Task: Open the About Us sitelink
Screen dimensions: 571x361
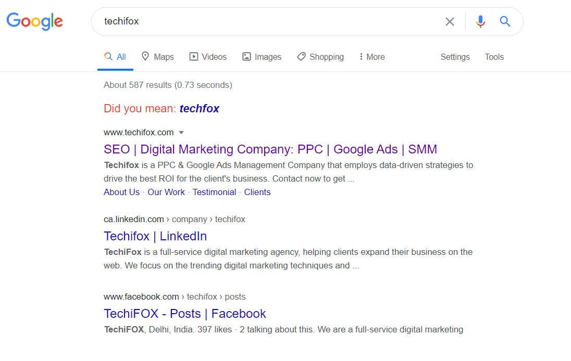Action: 121,192
